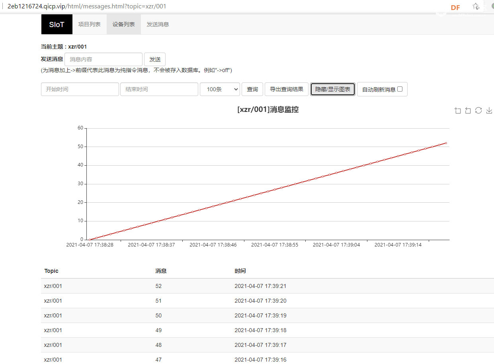Click the 开始时间 date field
This screenshot has height=364, width=494.
click(x=80, y=89)
